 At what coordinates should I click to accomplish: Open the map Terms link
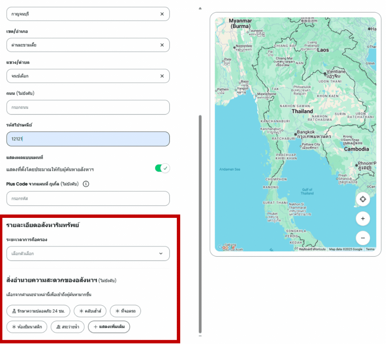[370, 249]
